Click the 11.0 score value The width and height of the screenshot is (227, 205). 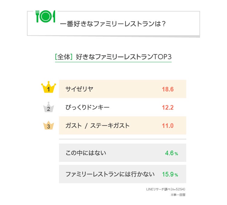pyautogui.click(x=168, y=126)
